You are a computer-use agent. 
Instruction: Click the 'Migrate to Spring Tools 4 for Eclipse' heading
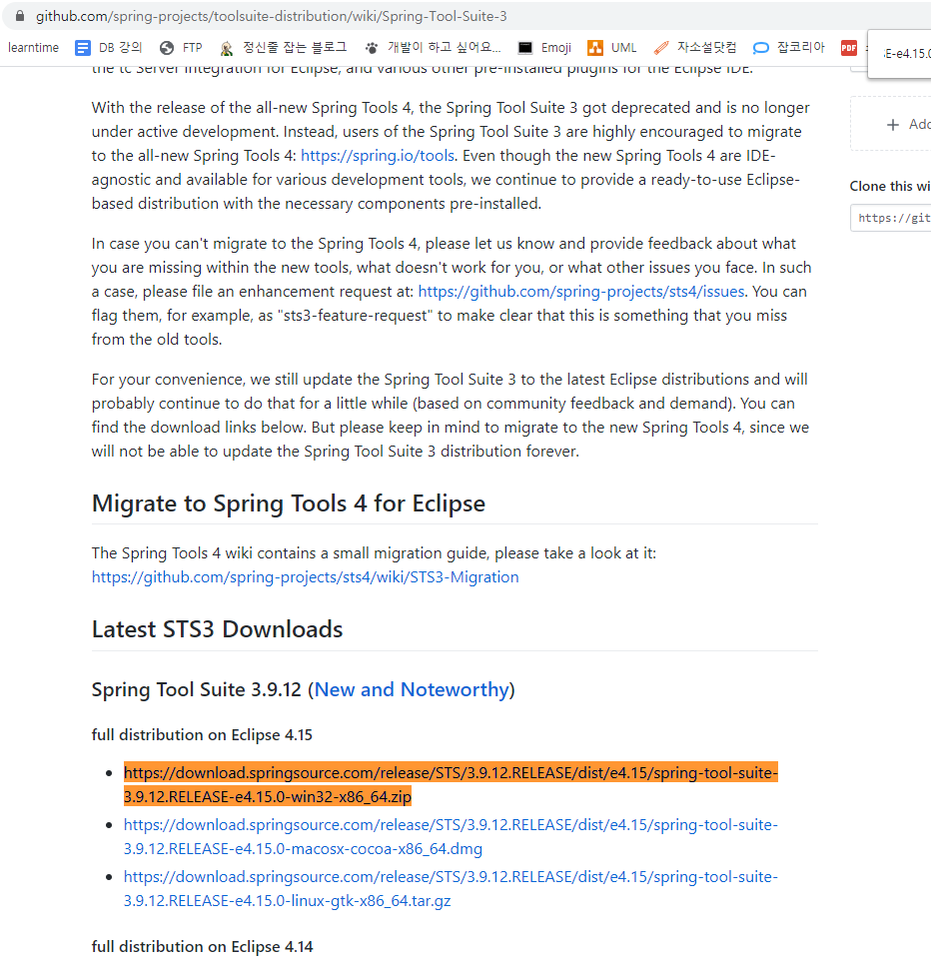289,503
